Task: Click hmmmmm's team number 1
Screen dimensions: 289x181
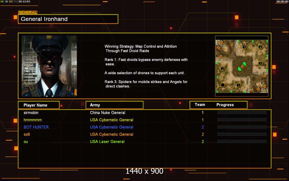Action: 203,120
